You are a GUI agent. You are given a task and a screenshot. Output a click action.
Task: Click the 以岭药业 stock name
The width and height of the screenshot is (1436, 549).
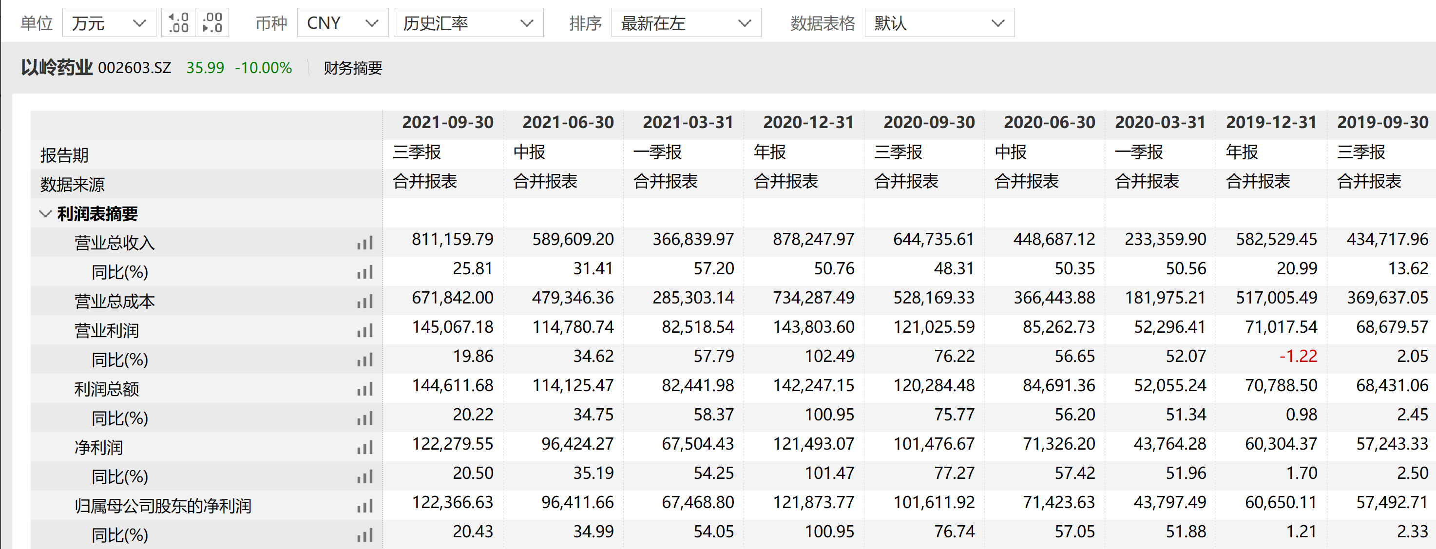tap(57, 68)
